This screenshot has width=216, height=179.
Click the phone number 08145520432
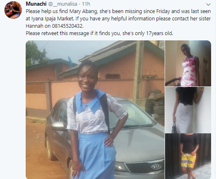click(x=68, y=26)
